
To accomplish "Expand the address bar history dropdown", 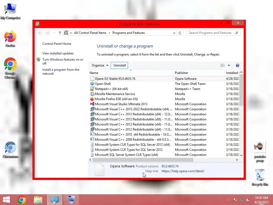I will [174, 33].
